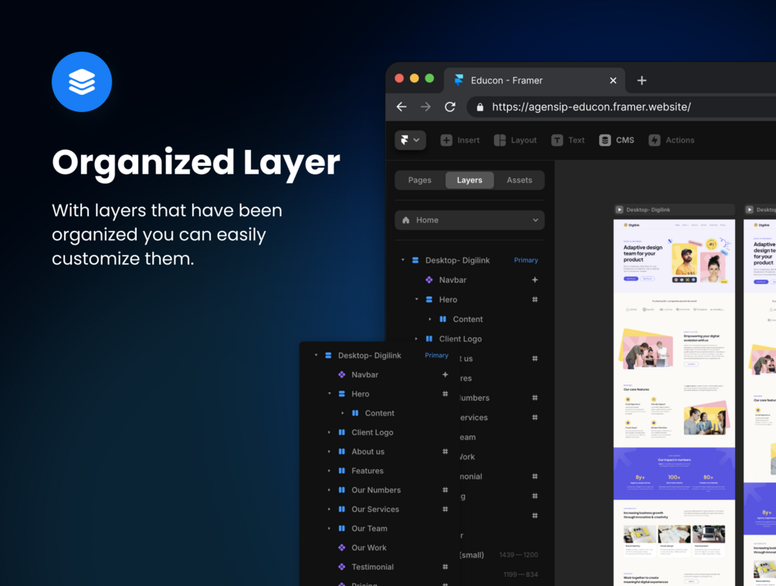Select the Hero layer name in the Framer window
The height and width of the screenshot is (586, 776).
click(x=449, y=300)
